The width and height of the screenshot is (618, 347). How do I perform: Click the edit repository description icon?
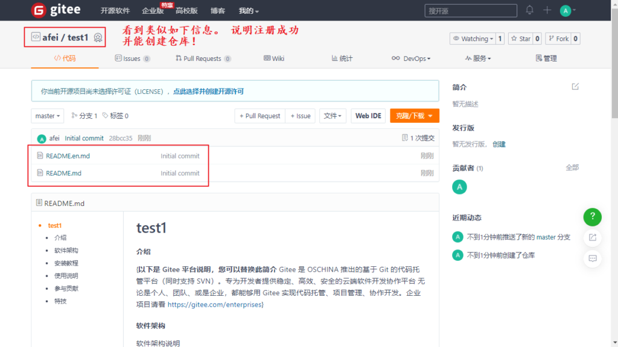(575, 87)
